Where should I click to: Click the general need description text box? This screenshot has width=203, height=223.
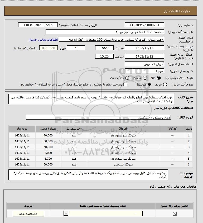pyautogui.click(x=91, y=99)
